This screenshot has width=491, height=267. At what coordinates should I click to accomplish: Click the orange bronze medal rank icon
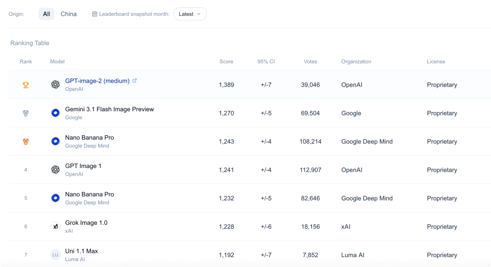click(x=25, y=142)
